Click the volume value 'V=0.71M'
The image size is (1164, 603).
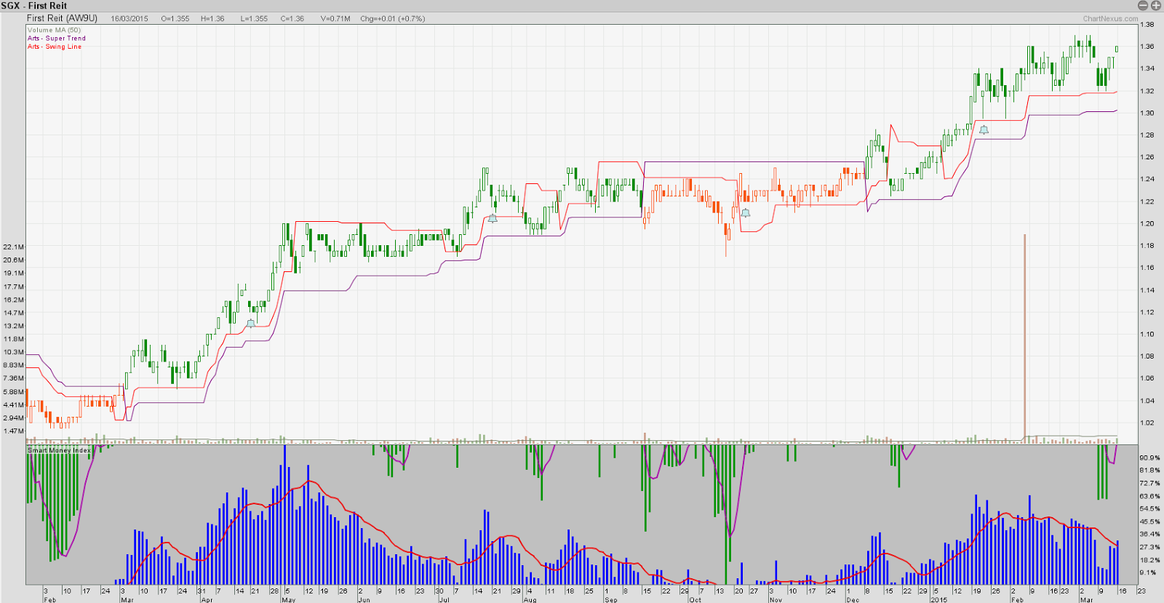click(335, 19)
